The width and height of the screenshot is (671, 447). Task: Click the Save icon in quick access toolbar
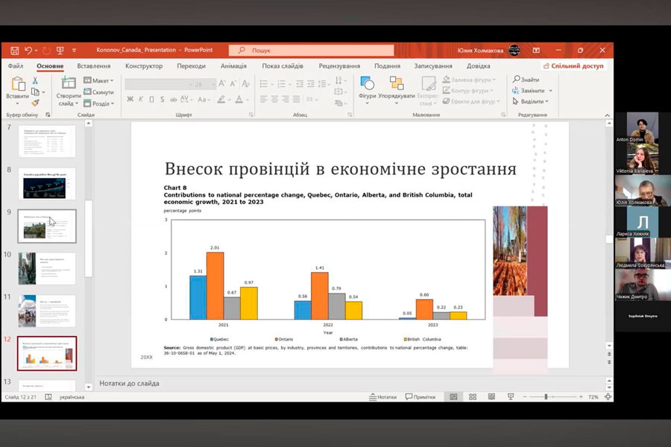coord(14,51)
